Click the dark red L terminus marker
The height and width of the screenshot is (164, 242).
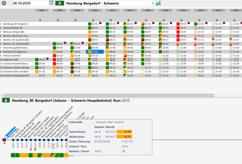[x=4, y=140]
